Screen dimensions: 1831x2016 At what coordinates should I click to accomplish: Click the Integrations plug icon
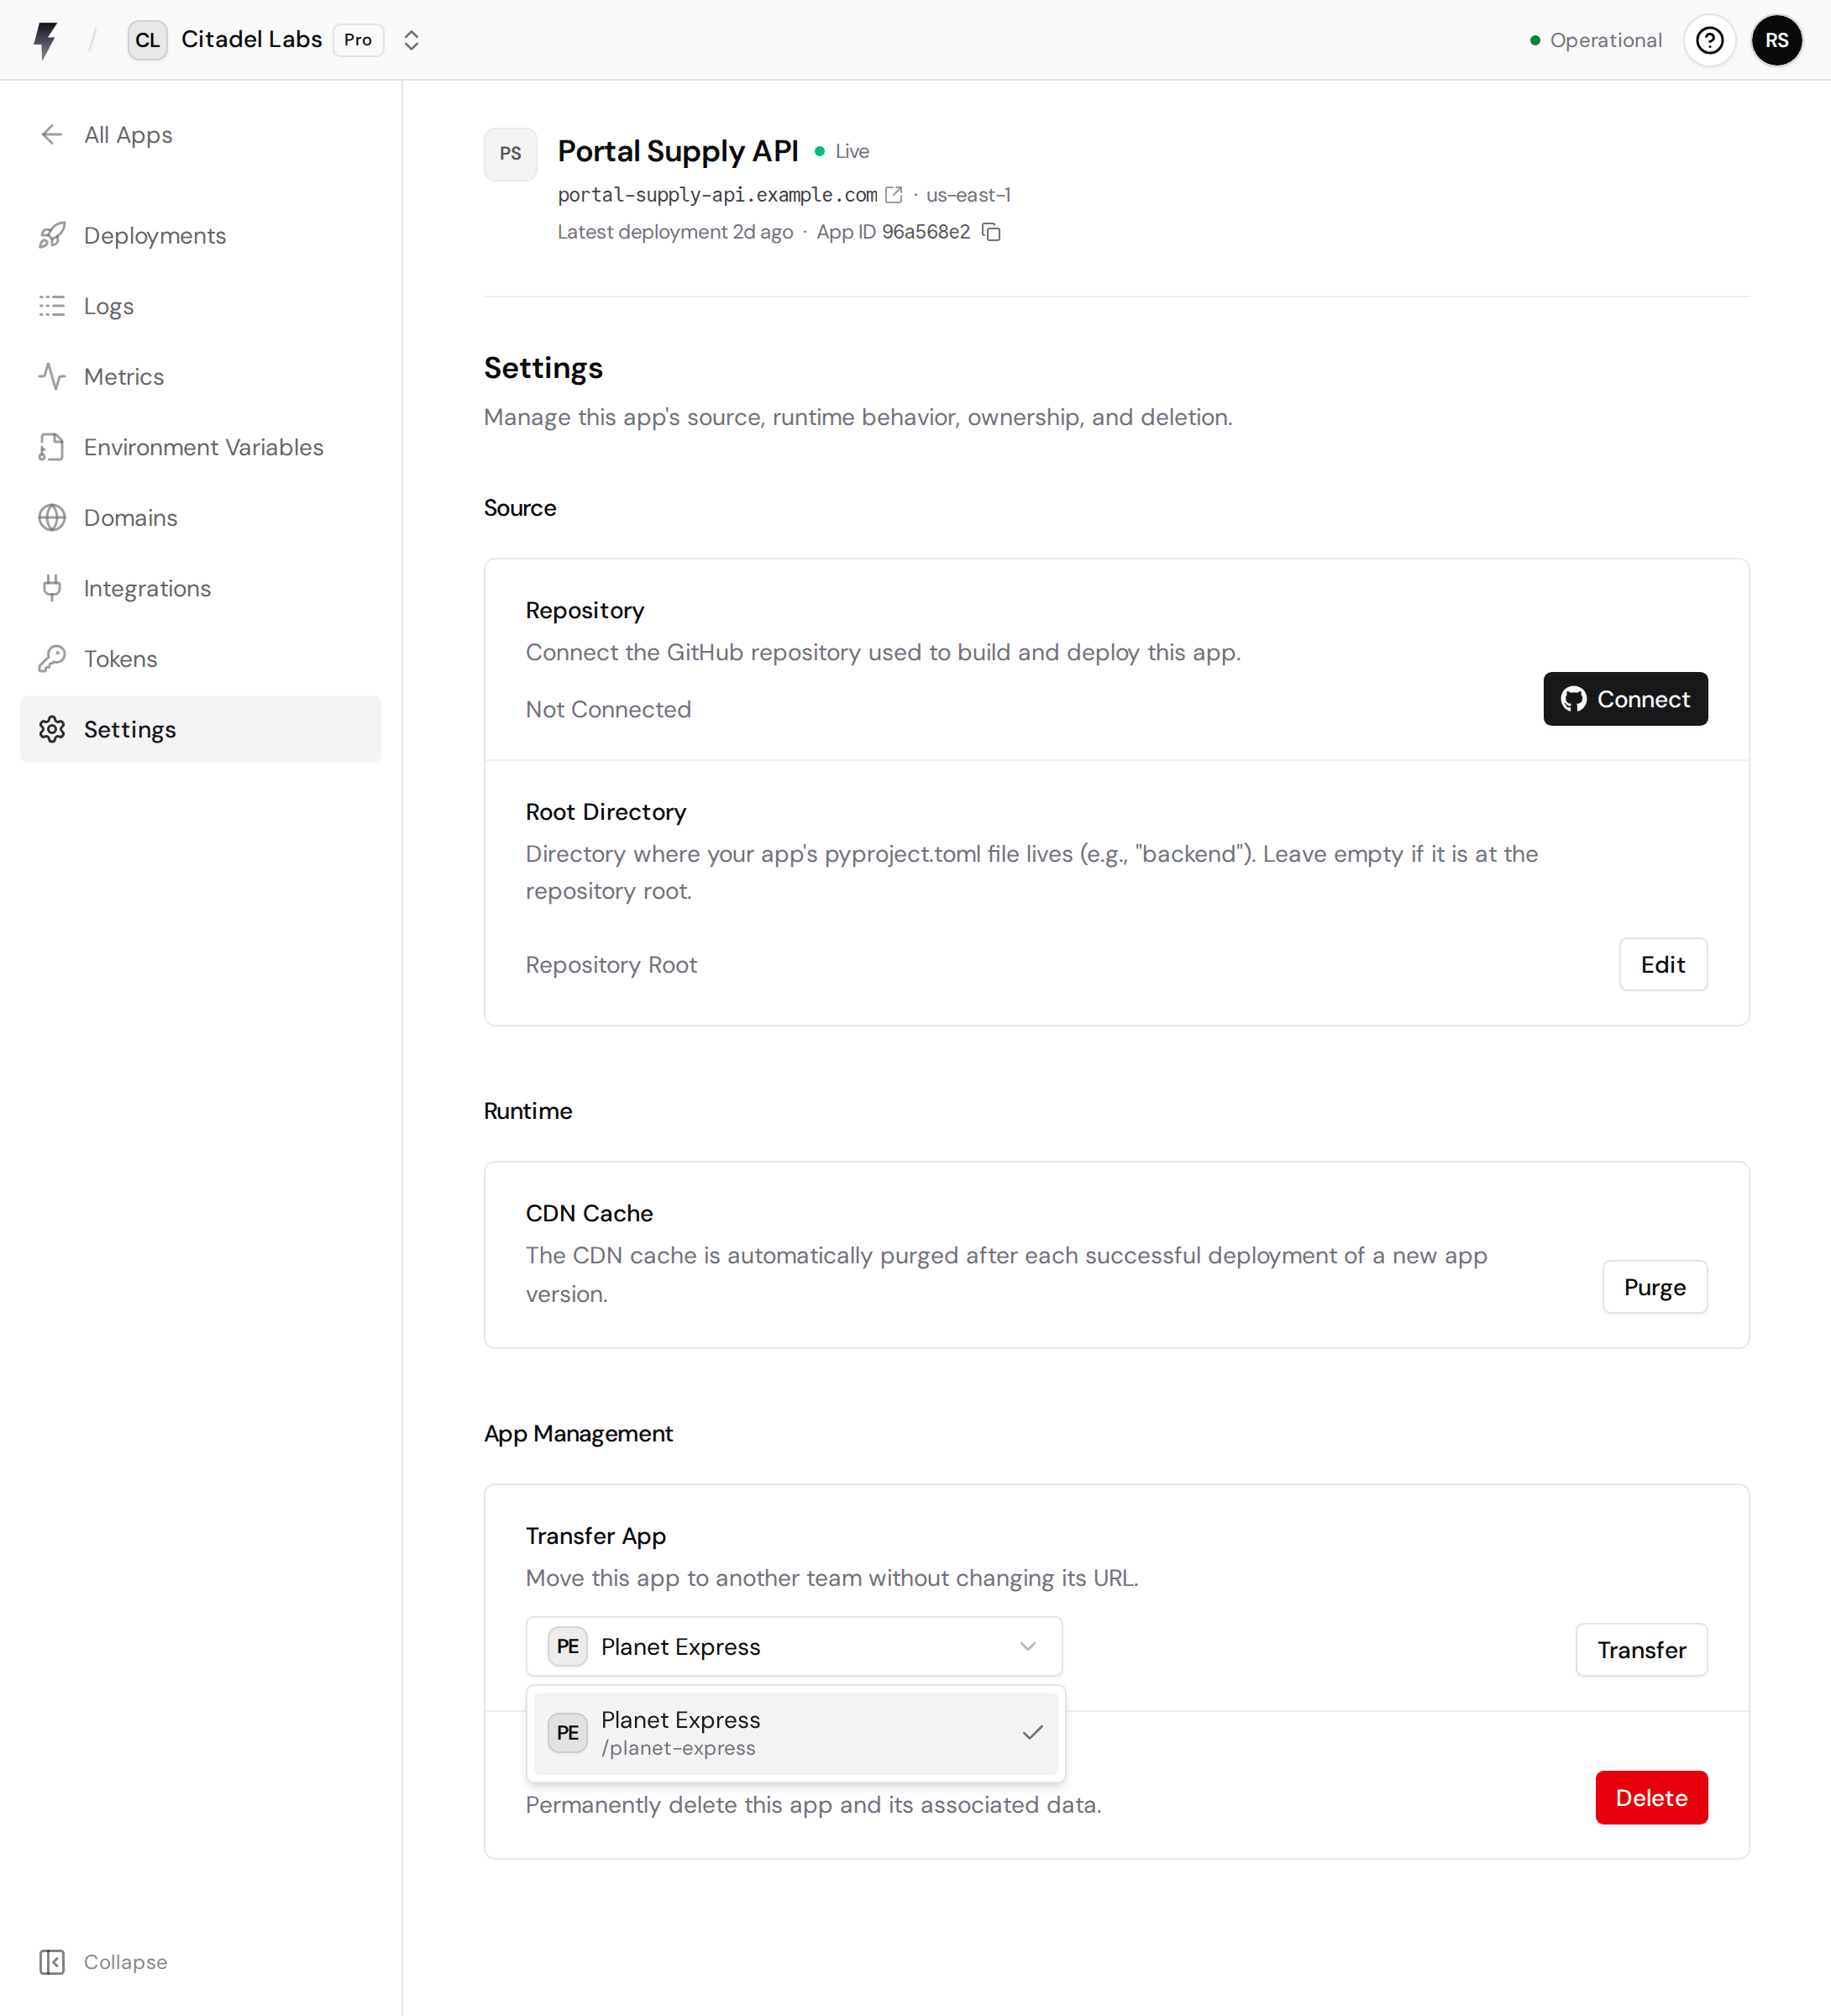pyautogui.click(x=52, y=588)
